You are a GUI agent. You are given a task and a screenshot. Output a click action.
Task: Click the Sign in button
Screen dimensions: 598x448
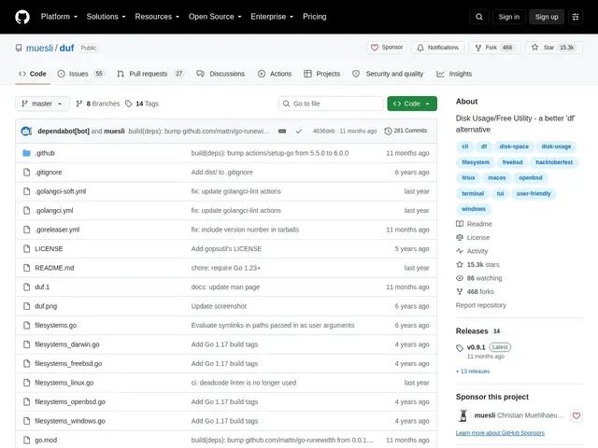click(x=508, y=17)
